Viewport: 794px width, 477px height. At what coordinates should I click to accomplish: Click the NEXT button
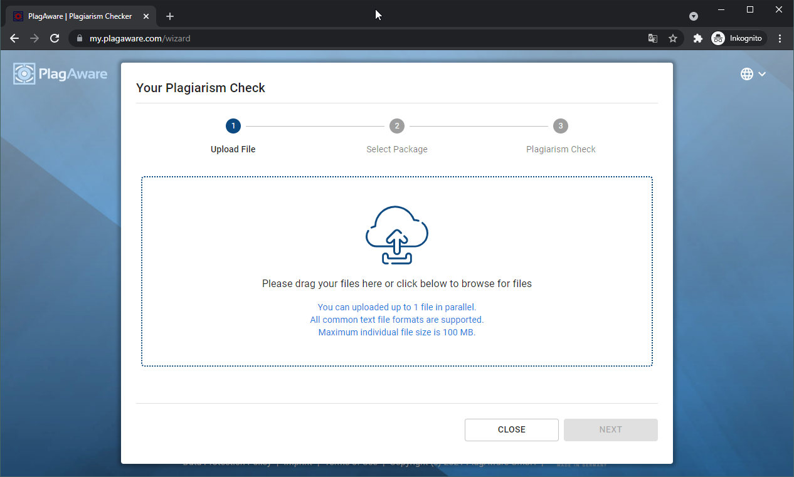tap(611, 430)
